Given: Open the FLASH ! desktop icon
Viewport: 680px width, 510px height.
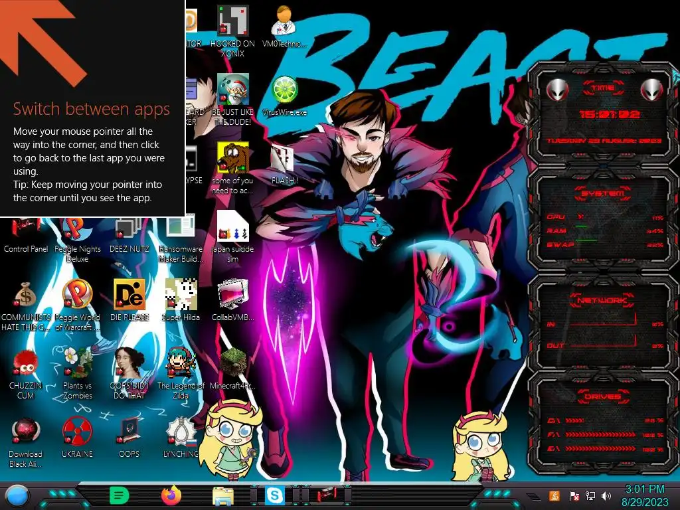Looking at the screenshot, I should 284,164.
